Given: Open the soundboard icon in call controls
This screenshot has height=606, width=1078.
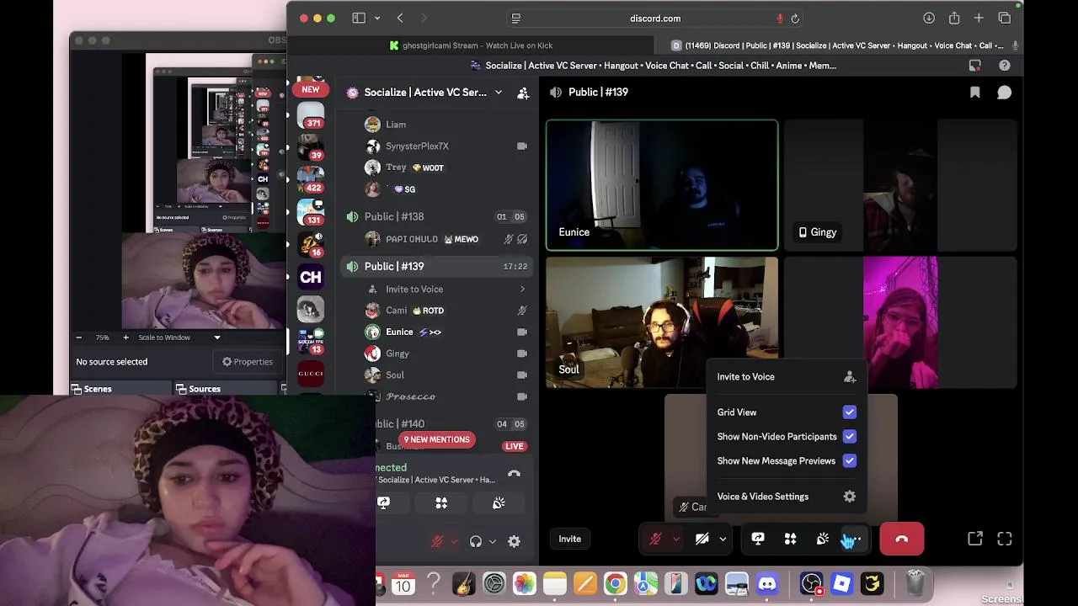Looking at the screenshot, I should click(x=823, y=539).
